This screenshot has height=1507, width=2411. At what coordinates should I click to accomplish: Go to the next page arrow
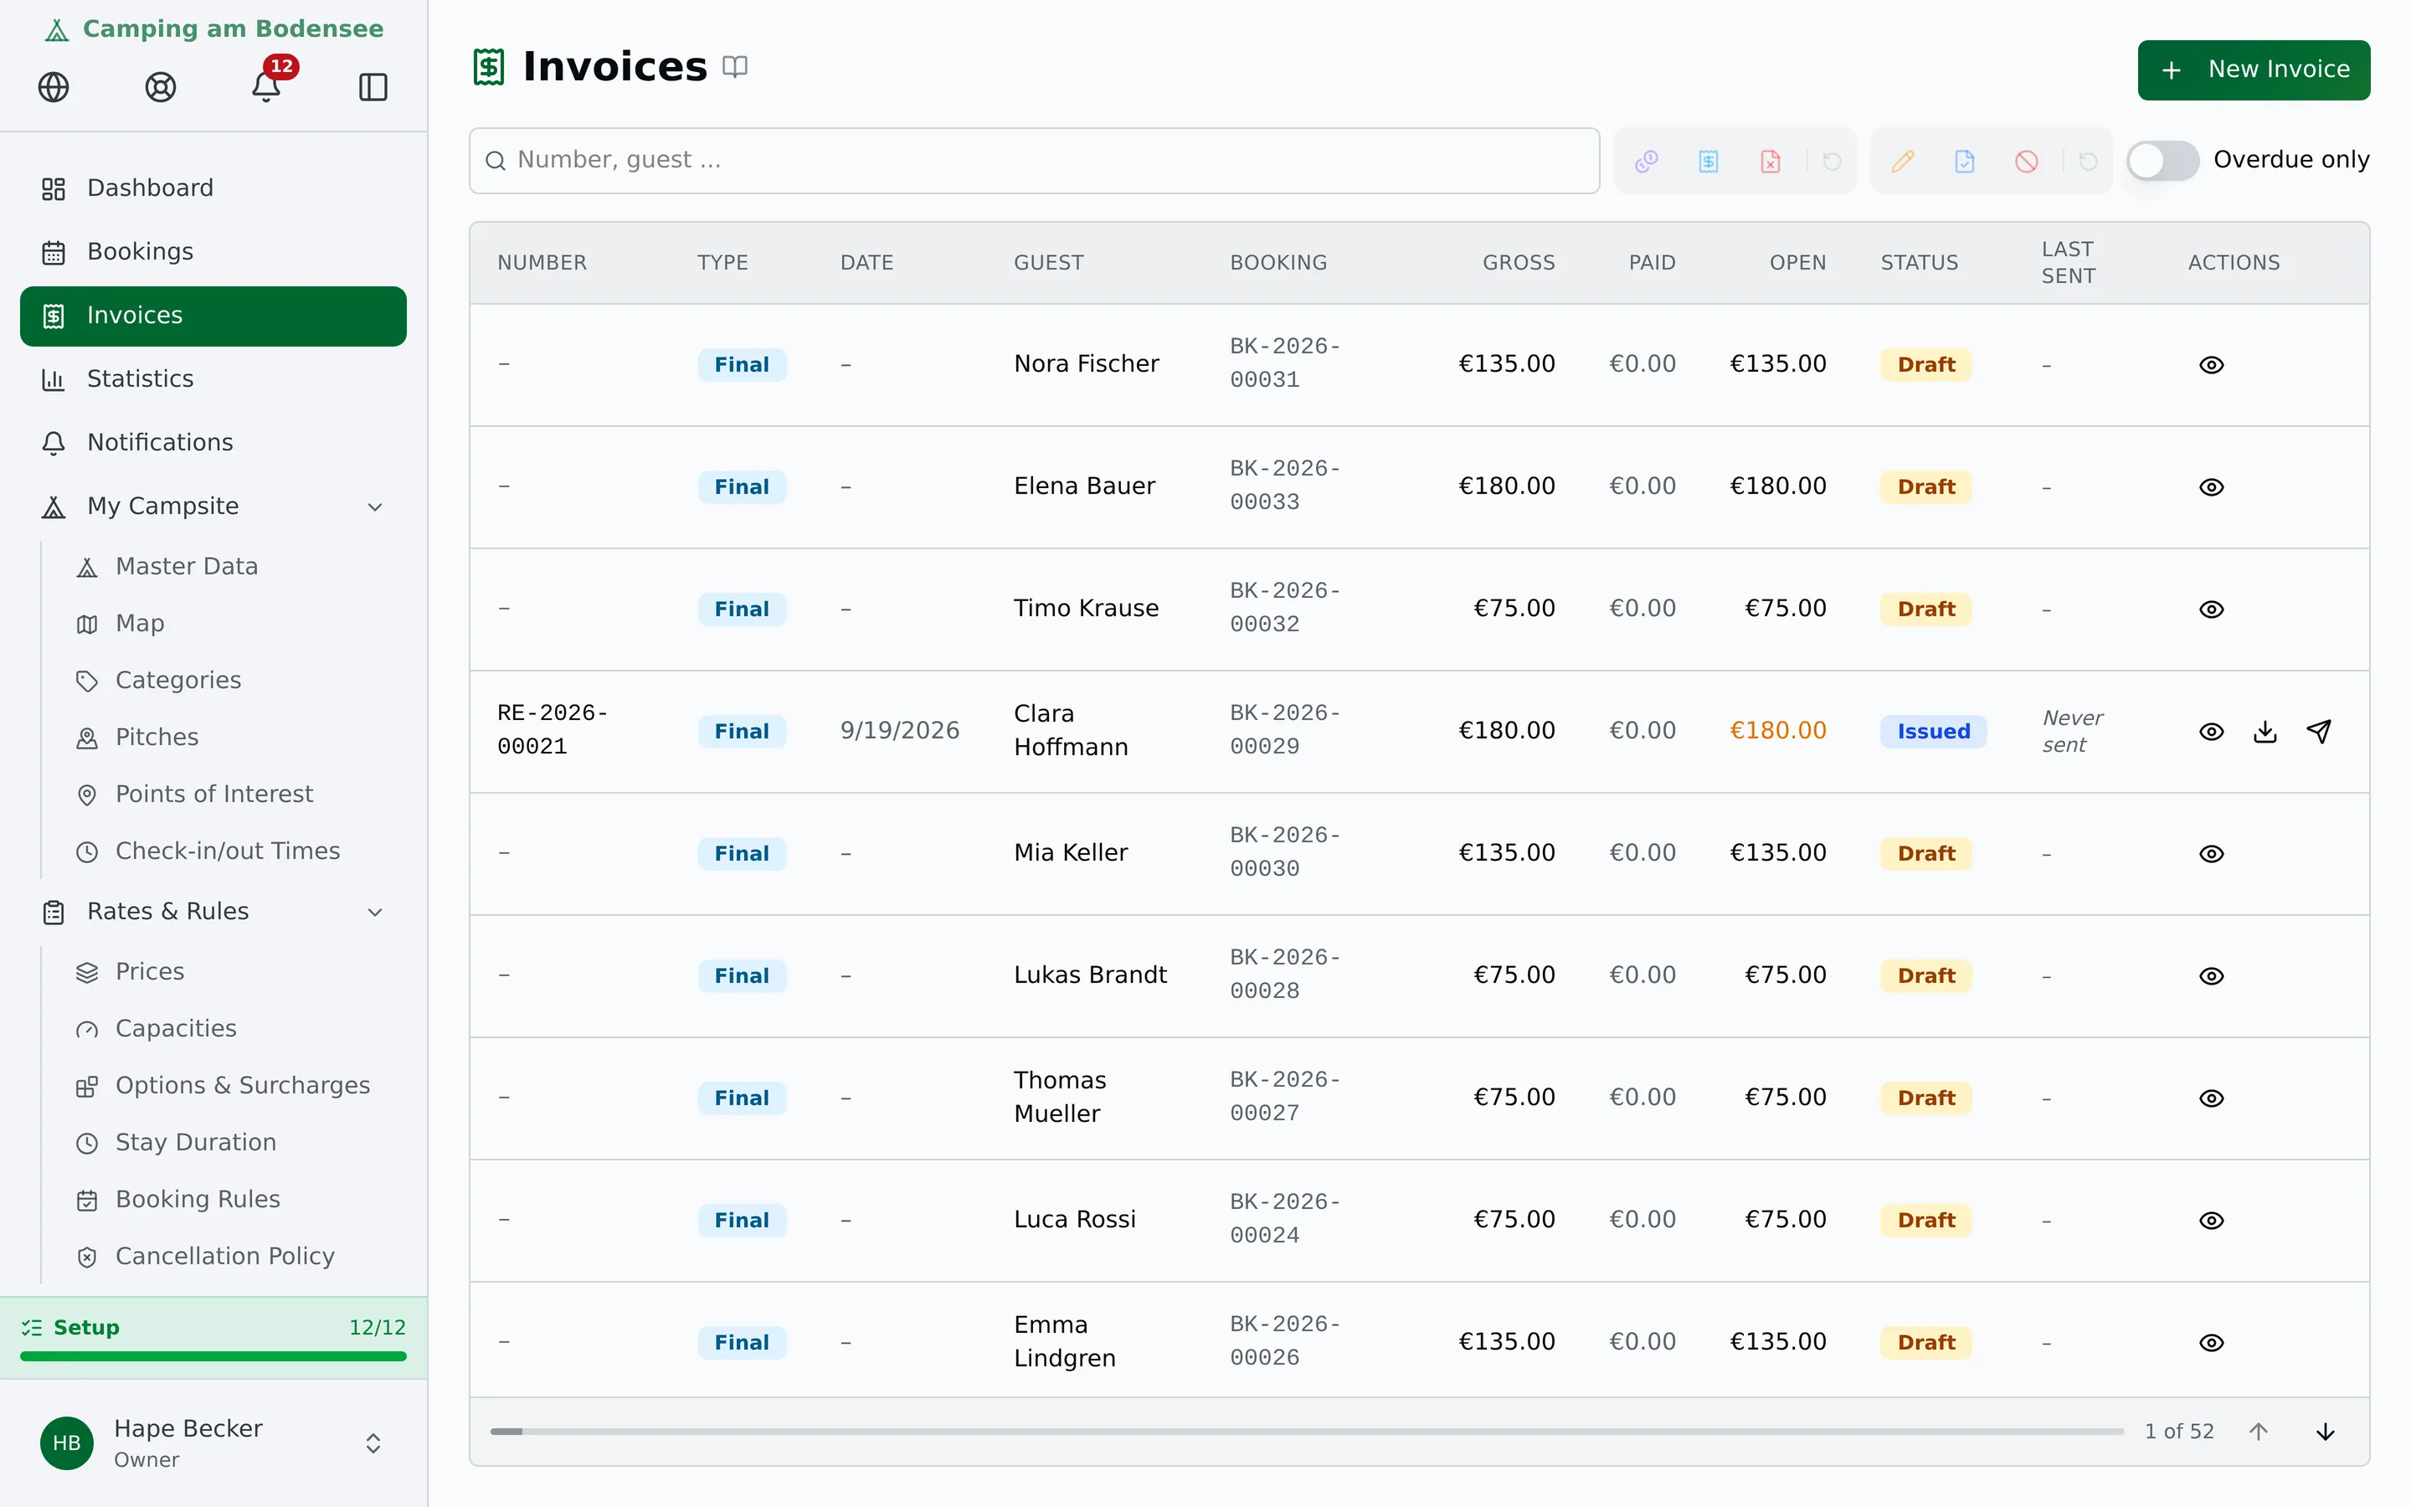tap(2326, 1432)
